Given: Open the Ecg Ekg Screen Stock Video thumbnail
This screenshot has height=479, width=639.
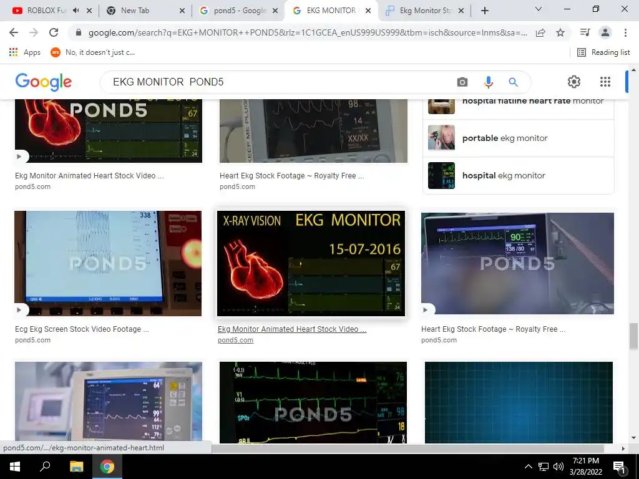Looking at the screenshot, I should [108, 264].
